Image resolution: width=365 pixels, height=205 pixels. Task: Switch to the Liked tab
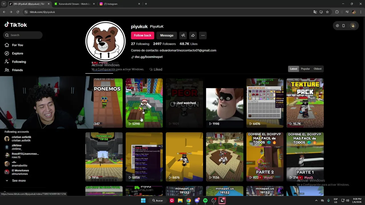pyautogui.click(x=156, y=69)
